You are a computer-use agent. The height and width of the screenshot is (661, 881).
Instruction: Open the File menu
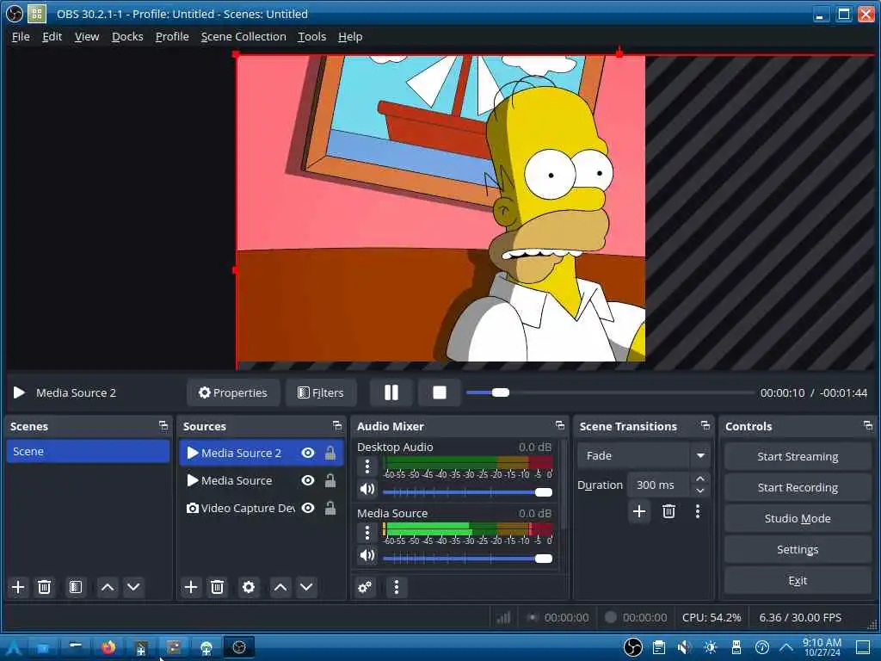coord(21,36)
